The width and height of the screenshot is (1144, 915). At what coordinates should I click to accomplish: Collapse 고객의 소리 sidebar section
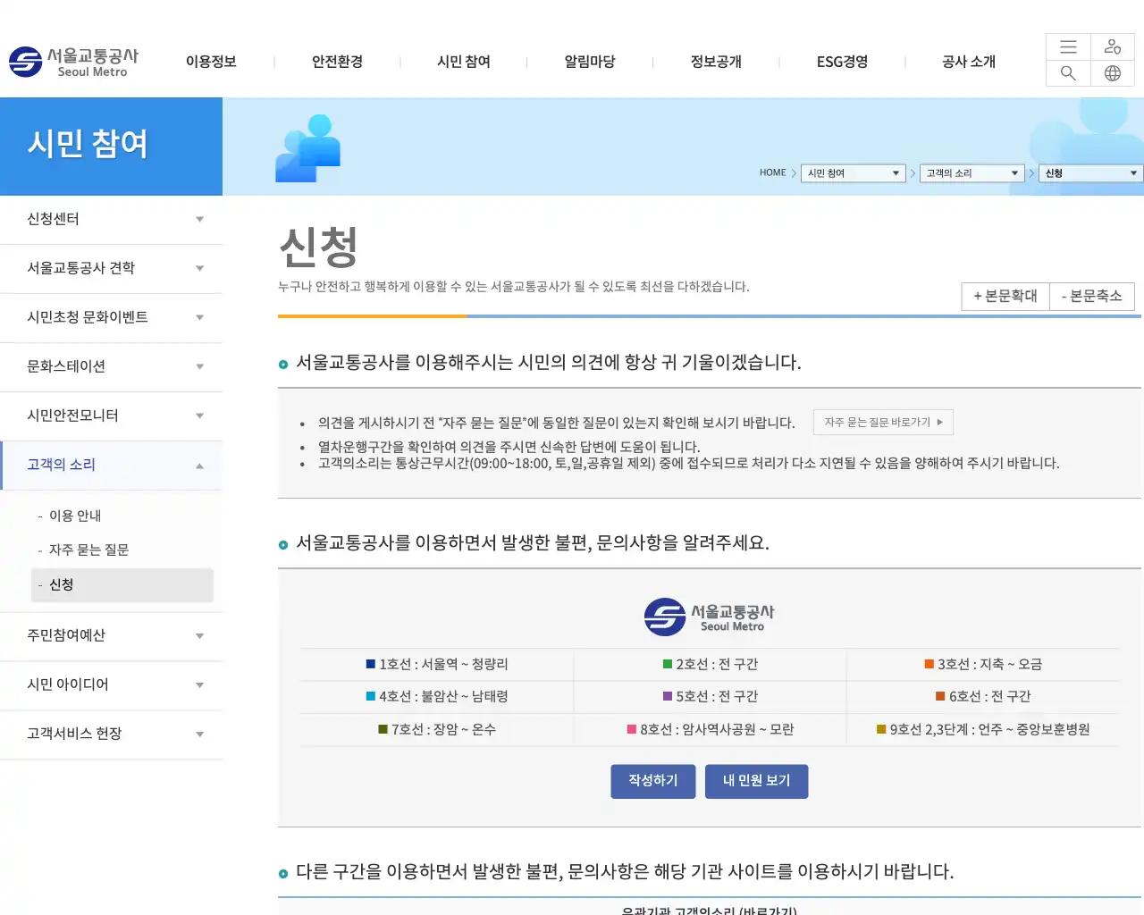point(111,465)
